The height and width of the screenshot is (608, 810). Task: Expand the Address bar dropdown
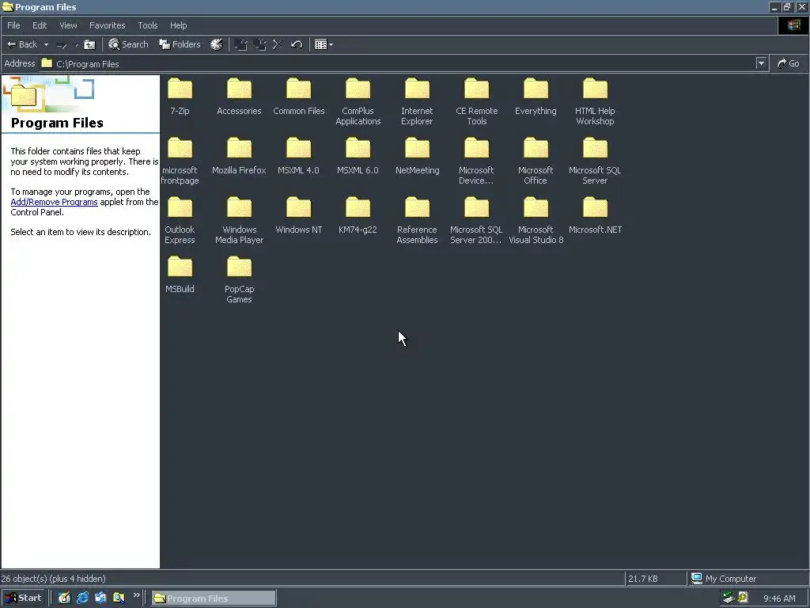coord(761,63)
